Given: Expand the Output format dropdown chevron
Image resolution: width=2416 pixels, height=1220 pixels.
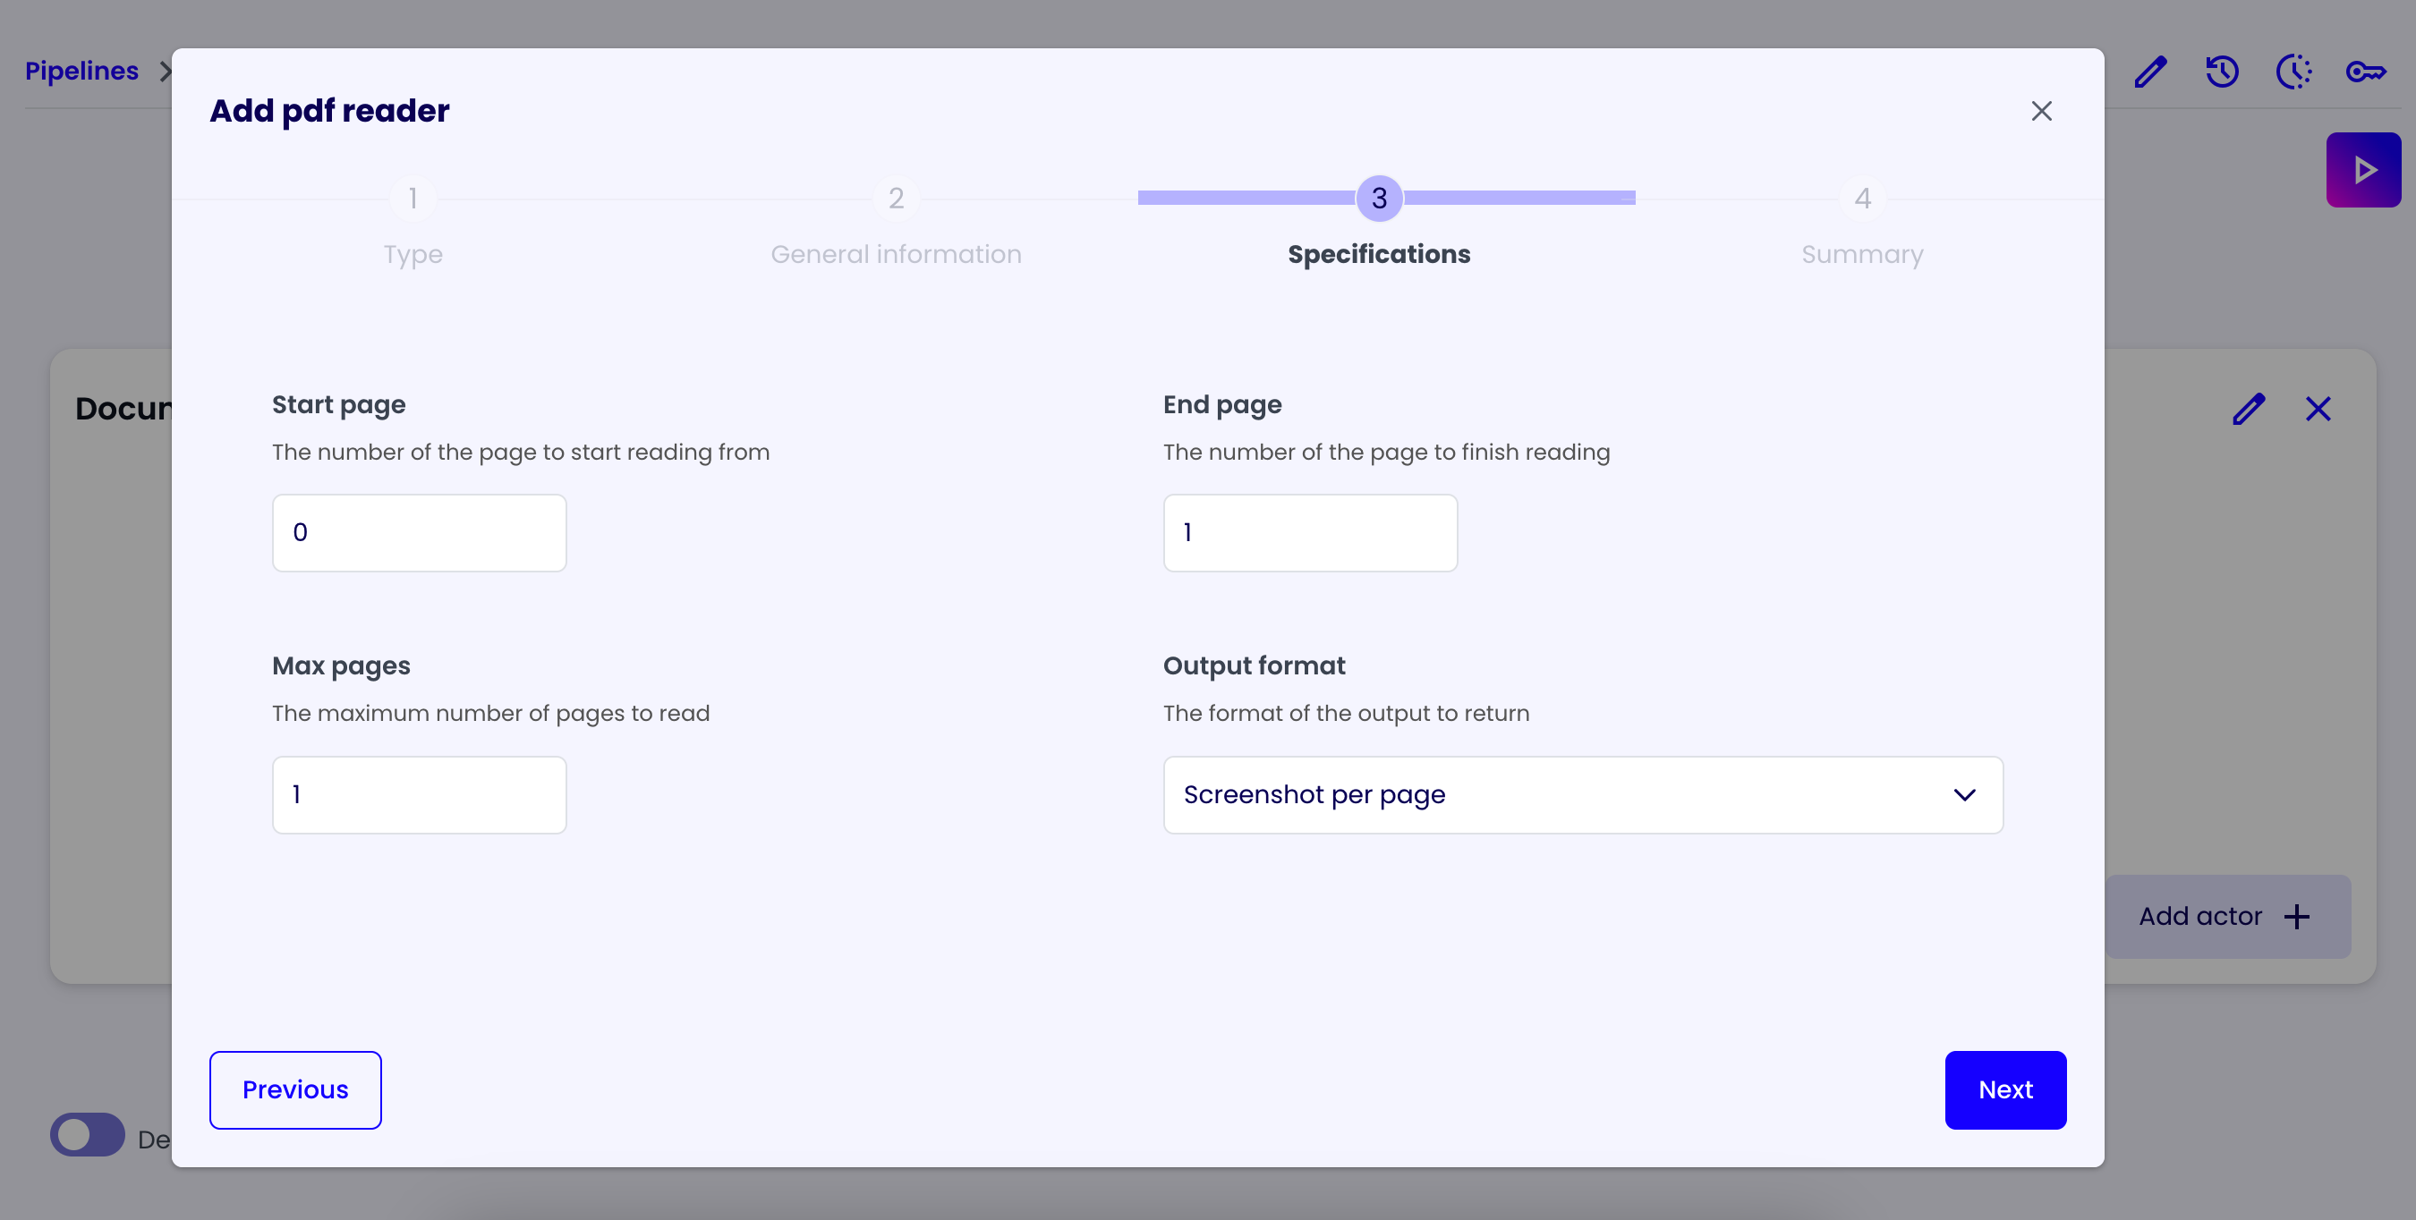Looking at the screenshot, I should tap(1964, 795).
